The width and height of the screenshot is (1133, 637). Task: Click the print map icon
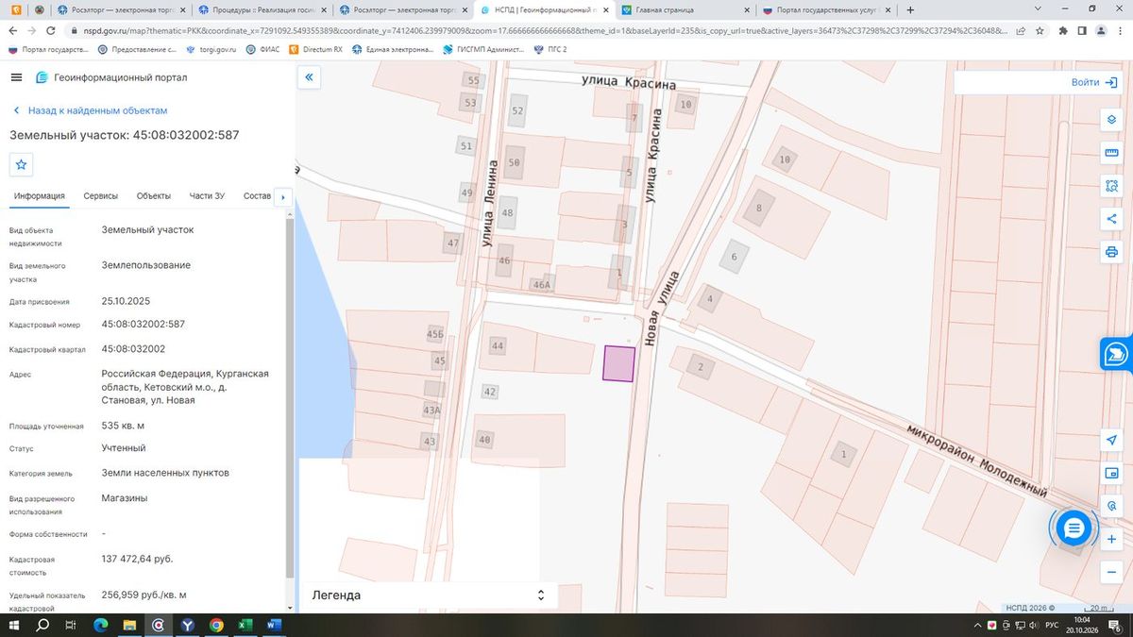pyautogui.click(x=1111, y=252)
